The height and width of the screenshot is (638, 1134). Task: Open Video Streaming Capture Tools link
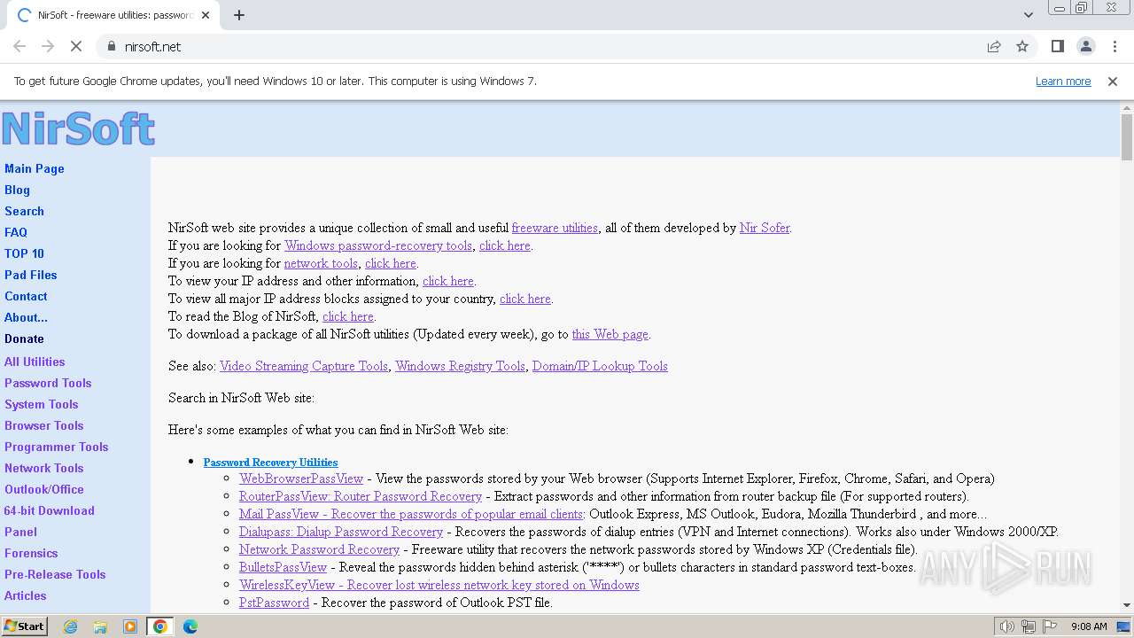coord(304,366)
